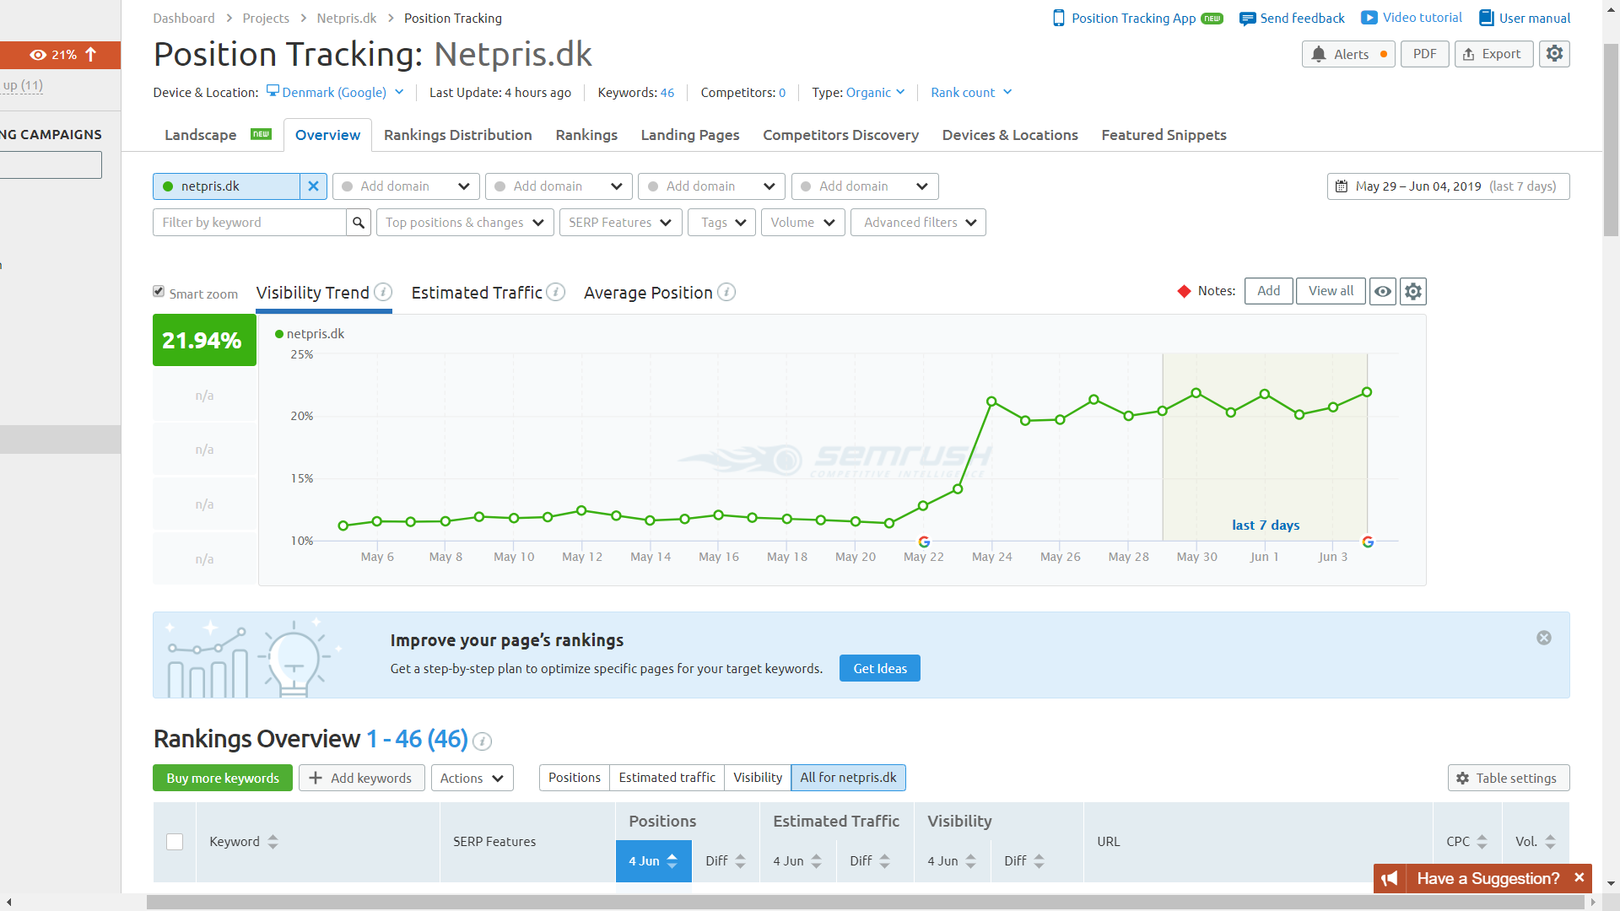The height and width of the screenshot is (911, 1620).
Task: Open Table settings button
Action: pos(1509,778)
